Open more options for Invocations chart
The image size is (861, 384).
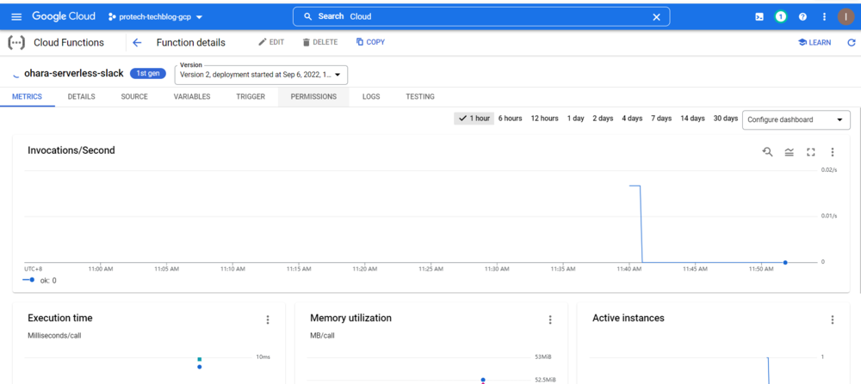832,152
